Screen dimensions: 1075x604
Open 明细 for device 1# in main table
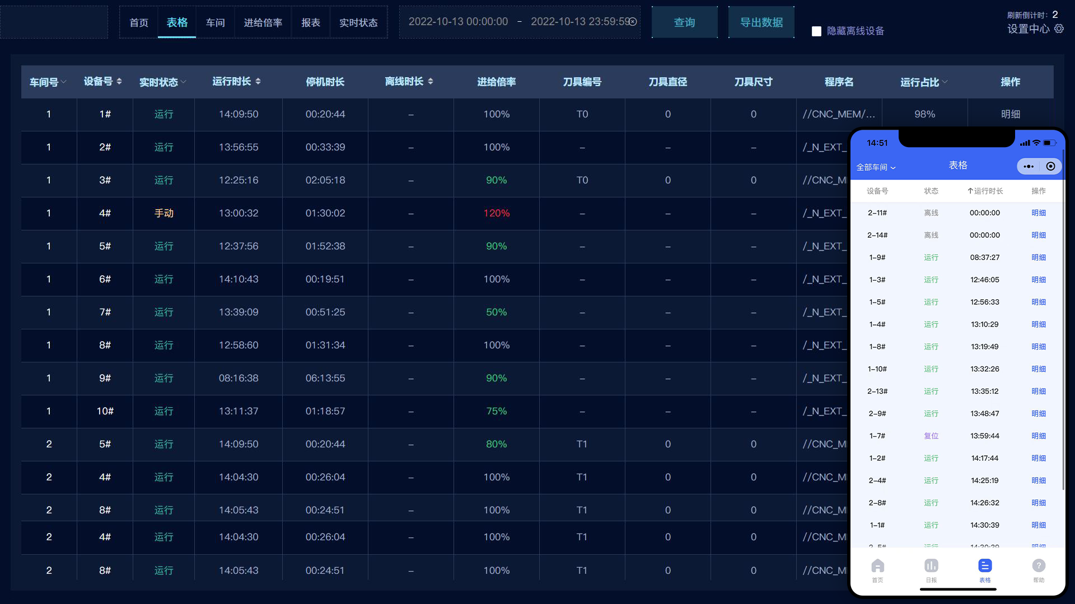coord(1011,114)
